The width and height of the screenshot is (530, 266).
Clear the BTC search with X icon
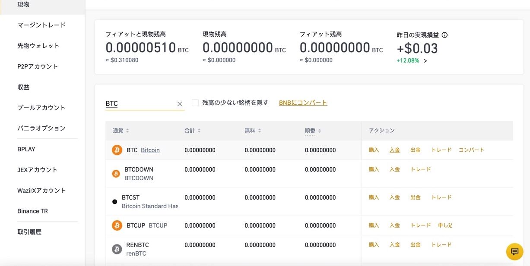click(180, 104)
